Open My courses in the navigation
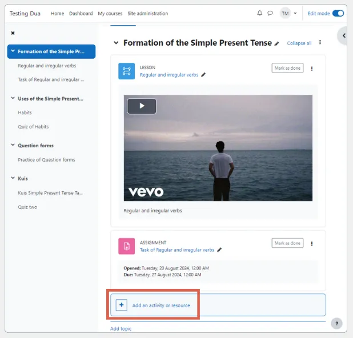The image size is (353, 338). coord(110,14)
